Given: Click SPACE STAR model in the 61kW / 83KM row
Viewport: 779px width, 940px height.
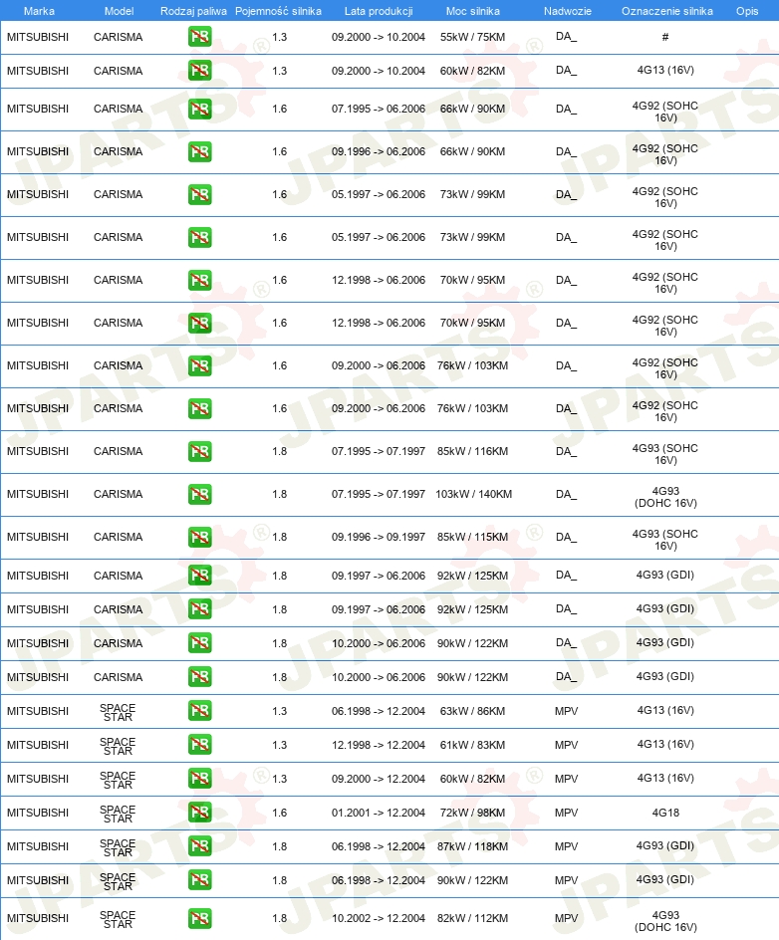Looking at the screenshot, I should pyautogui.click(x=118, y=747).
